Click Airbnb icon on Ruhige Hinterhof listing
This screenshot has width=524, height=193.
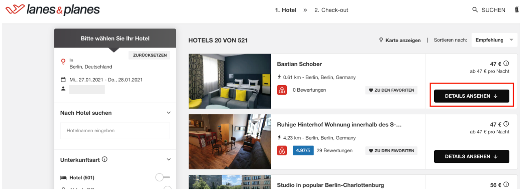(282, 150)
